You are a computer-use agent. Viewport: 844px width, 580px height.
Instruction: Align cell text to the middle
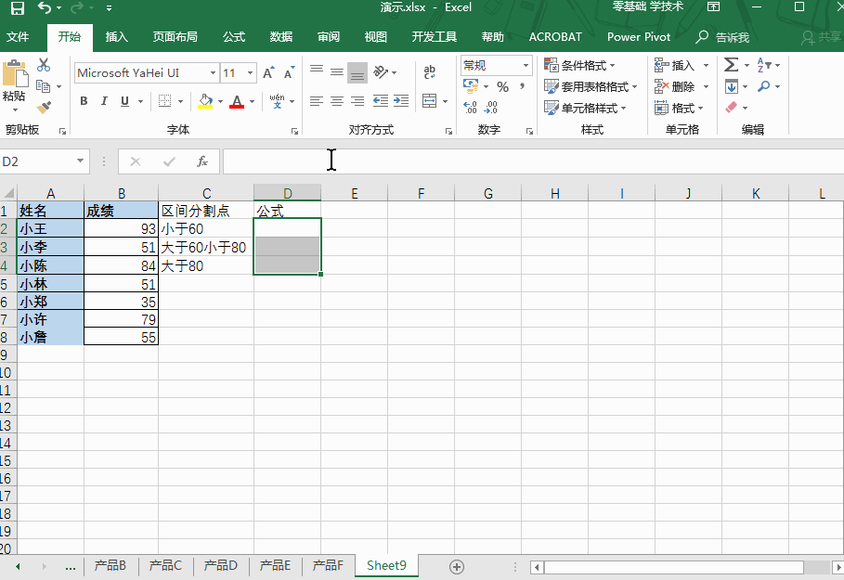(x=337, y=71)
